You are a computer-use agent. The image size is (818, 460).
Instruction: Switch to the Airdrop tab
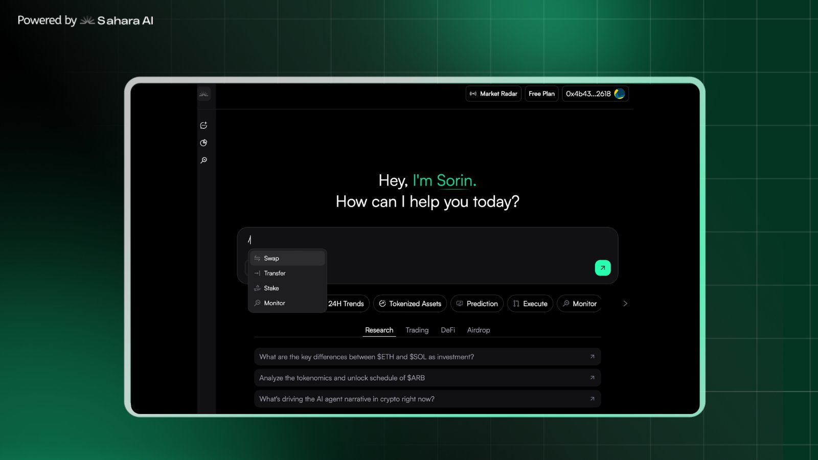[x=479, y=330]
